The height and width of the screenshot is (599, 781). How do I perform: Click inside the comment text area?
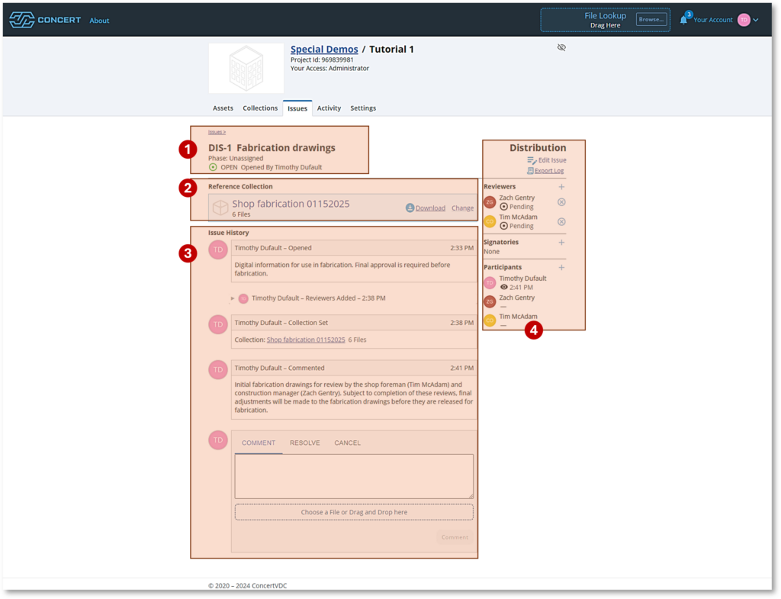354,476
